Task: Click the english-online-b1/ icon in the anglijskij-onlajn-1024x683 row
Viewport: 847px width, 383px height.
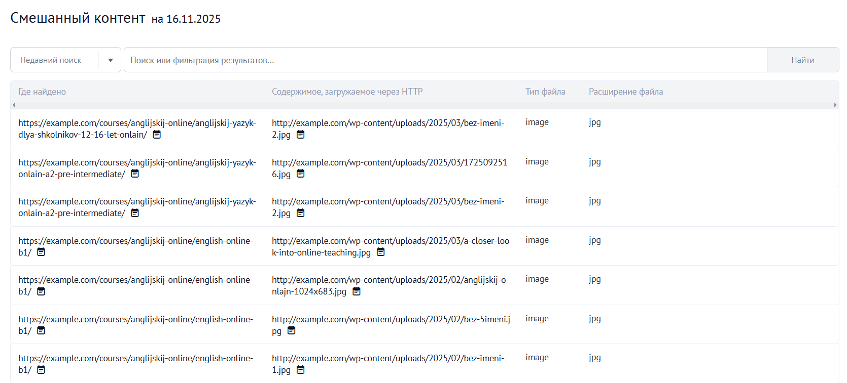Action: point(41,291)
